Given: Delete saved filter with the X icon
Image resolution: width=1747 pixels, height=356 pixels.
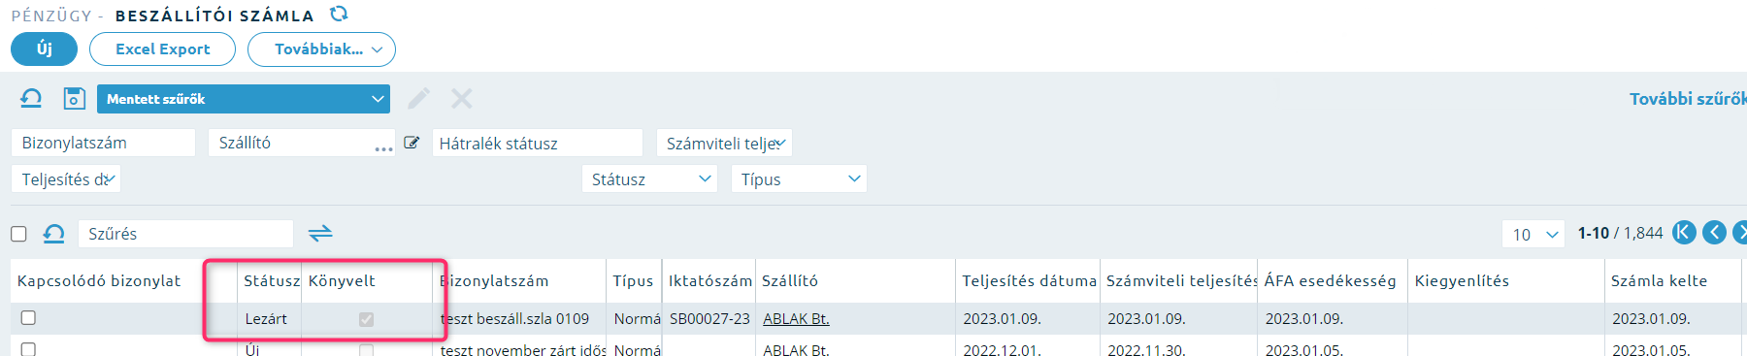Looking at the screenshot, I should [x=462, y=98].
